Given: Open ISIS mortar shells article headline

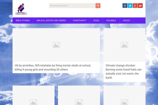Looking at the screenshot, I should (53, 67).
